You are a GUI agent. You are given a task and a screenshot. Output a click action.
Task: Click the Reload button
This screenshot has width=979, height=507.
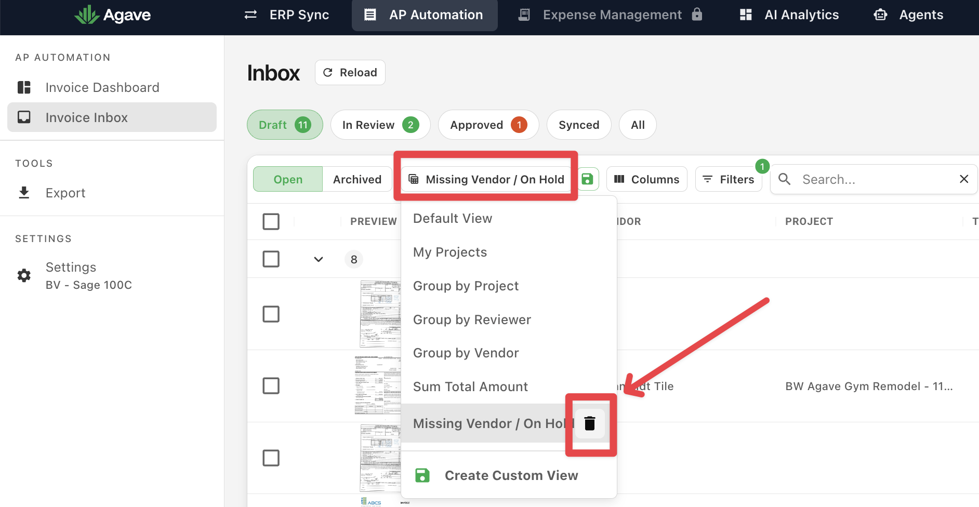click(x=350, y=72)
